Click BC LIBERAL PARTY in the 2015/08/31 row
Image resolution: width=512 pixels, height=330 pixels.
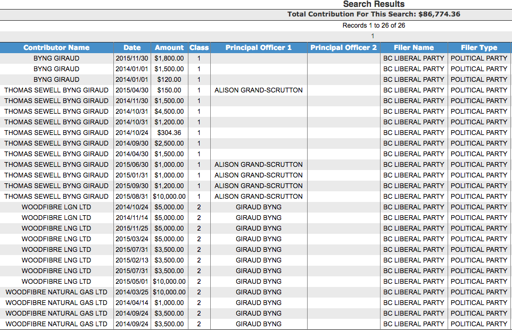pyautogui.click(x=414, y=197)
